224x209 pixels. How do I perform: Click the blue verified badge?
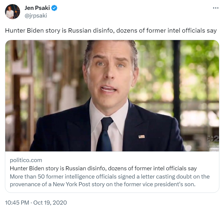coord(54,8)
